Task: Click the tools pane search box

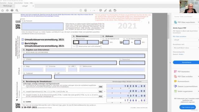Action: coord(186,16)
